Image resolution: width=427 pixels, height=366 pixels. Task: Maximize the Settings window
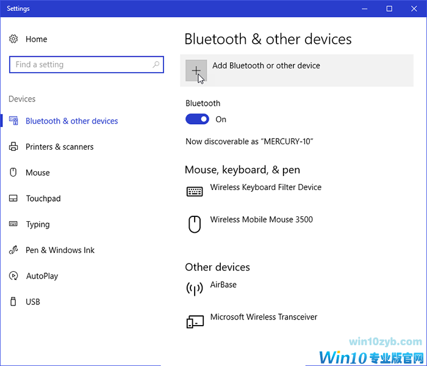[x=389, y=9]
